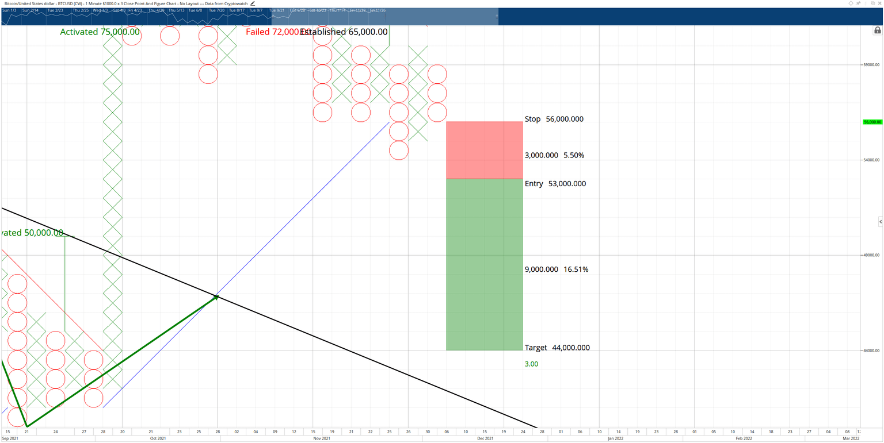The width and height of the screenshot is (884, 443).
Task: Click the '9,000.000 16.51%' reward label
Action: [x=557, y=269]
